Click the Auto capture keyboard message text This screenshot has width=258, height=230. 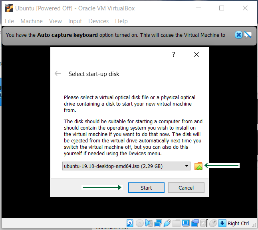pos(115,35)
